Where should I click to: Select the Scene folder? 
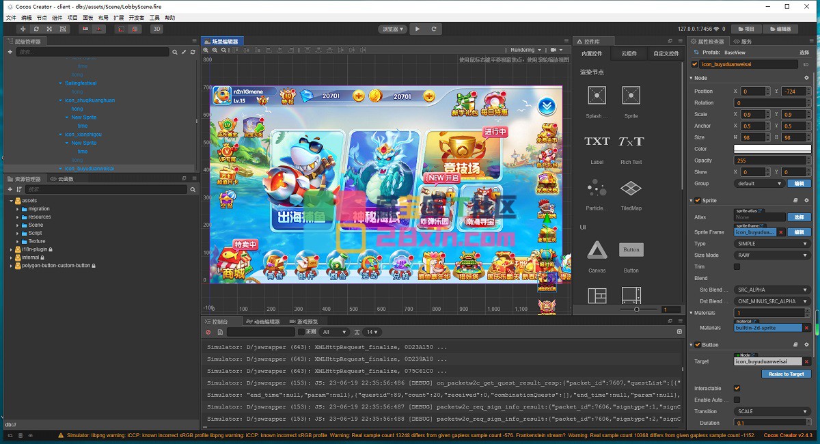pyautogui.click(x=36, y=225)
